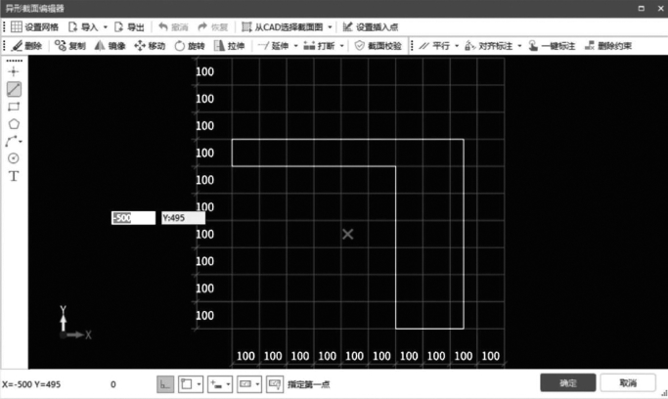Click 设置插入点 to set insertion point
Image resolution: width=668 pixels, height=399 pixels.
coord(371,27)
